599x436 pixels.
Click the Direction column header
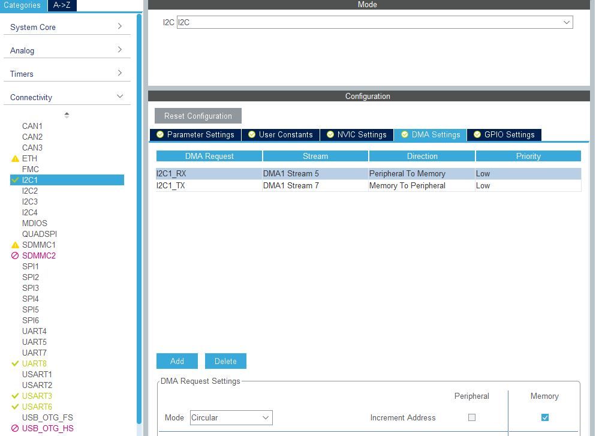click(x=422, y=156)
